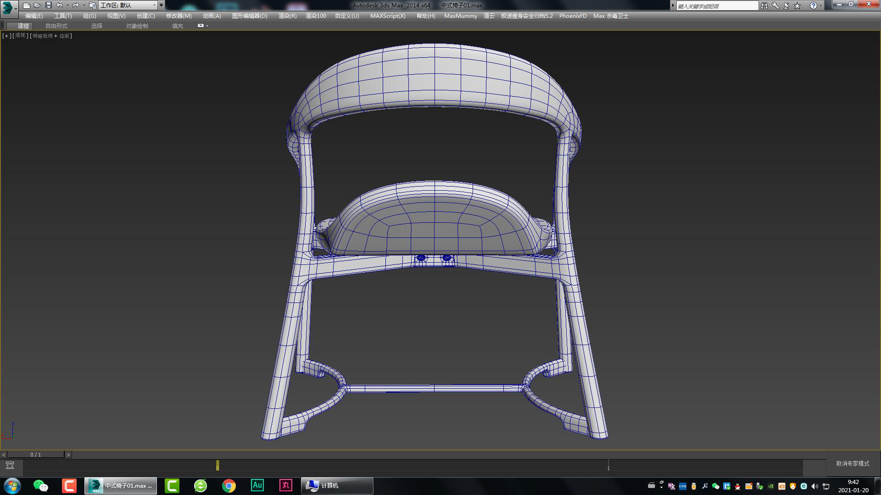Click the 3ds Max icon on the taskbar
Screen dimensions: 881x495
96,485
